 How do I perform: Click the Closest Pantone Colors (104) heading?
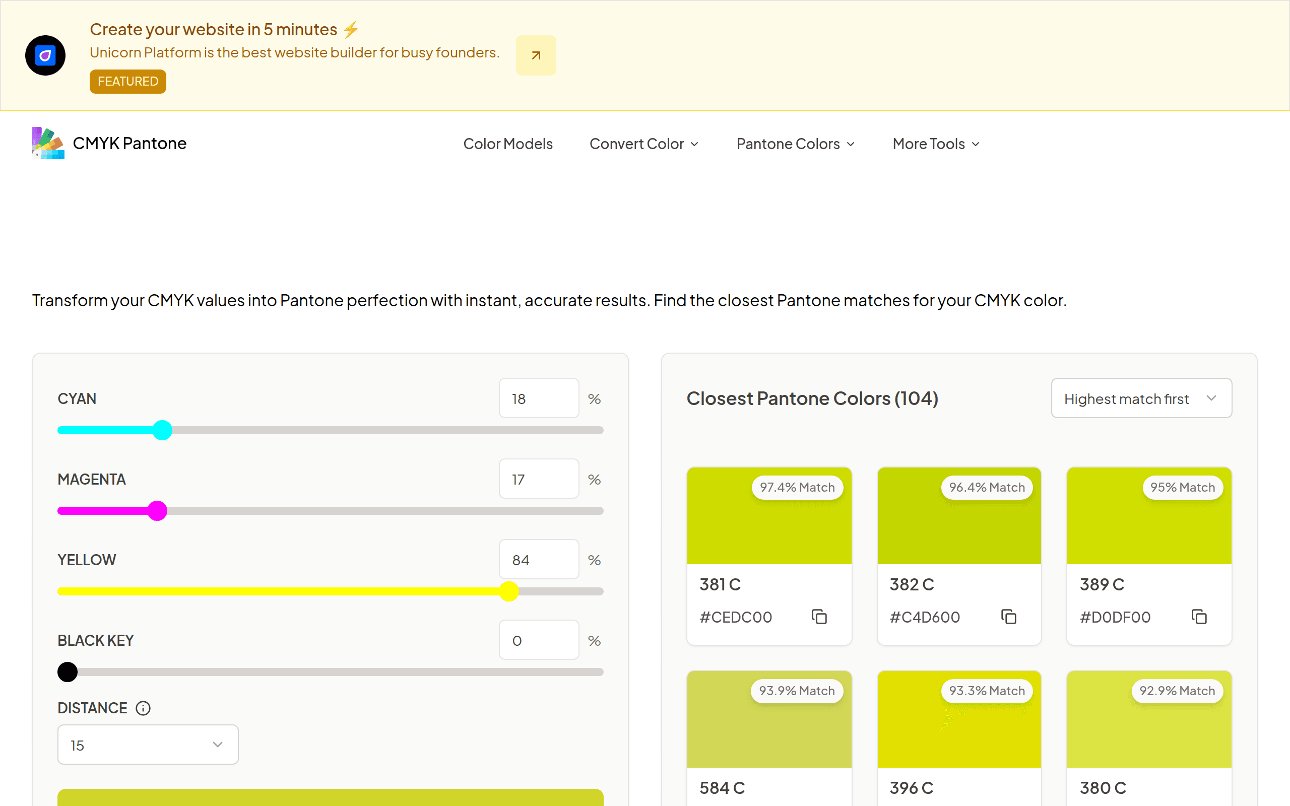[x=812, y=398]
